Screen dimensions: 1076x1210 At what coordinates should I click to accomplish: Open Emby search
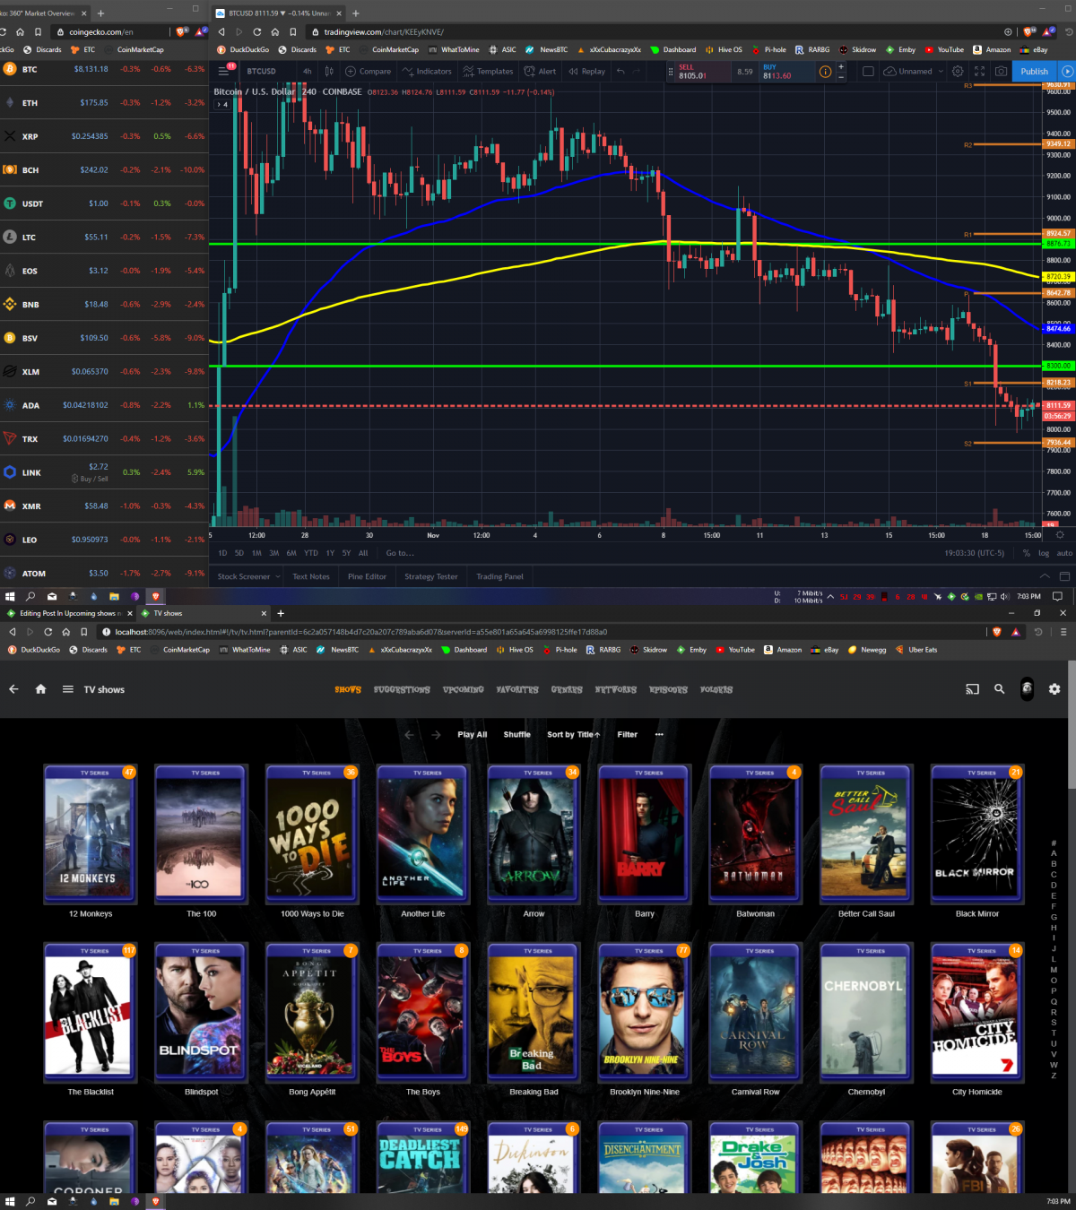point(999,689)
